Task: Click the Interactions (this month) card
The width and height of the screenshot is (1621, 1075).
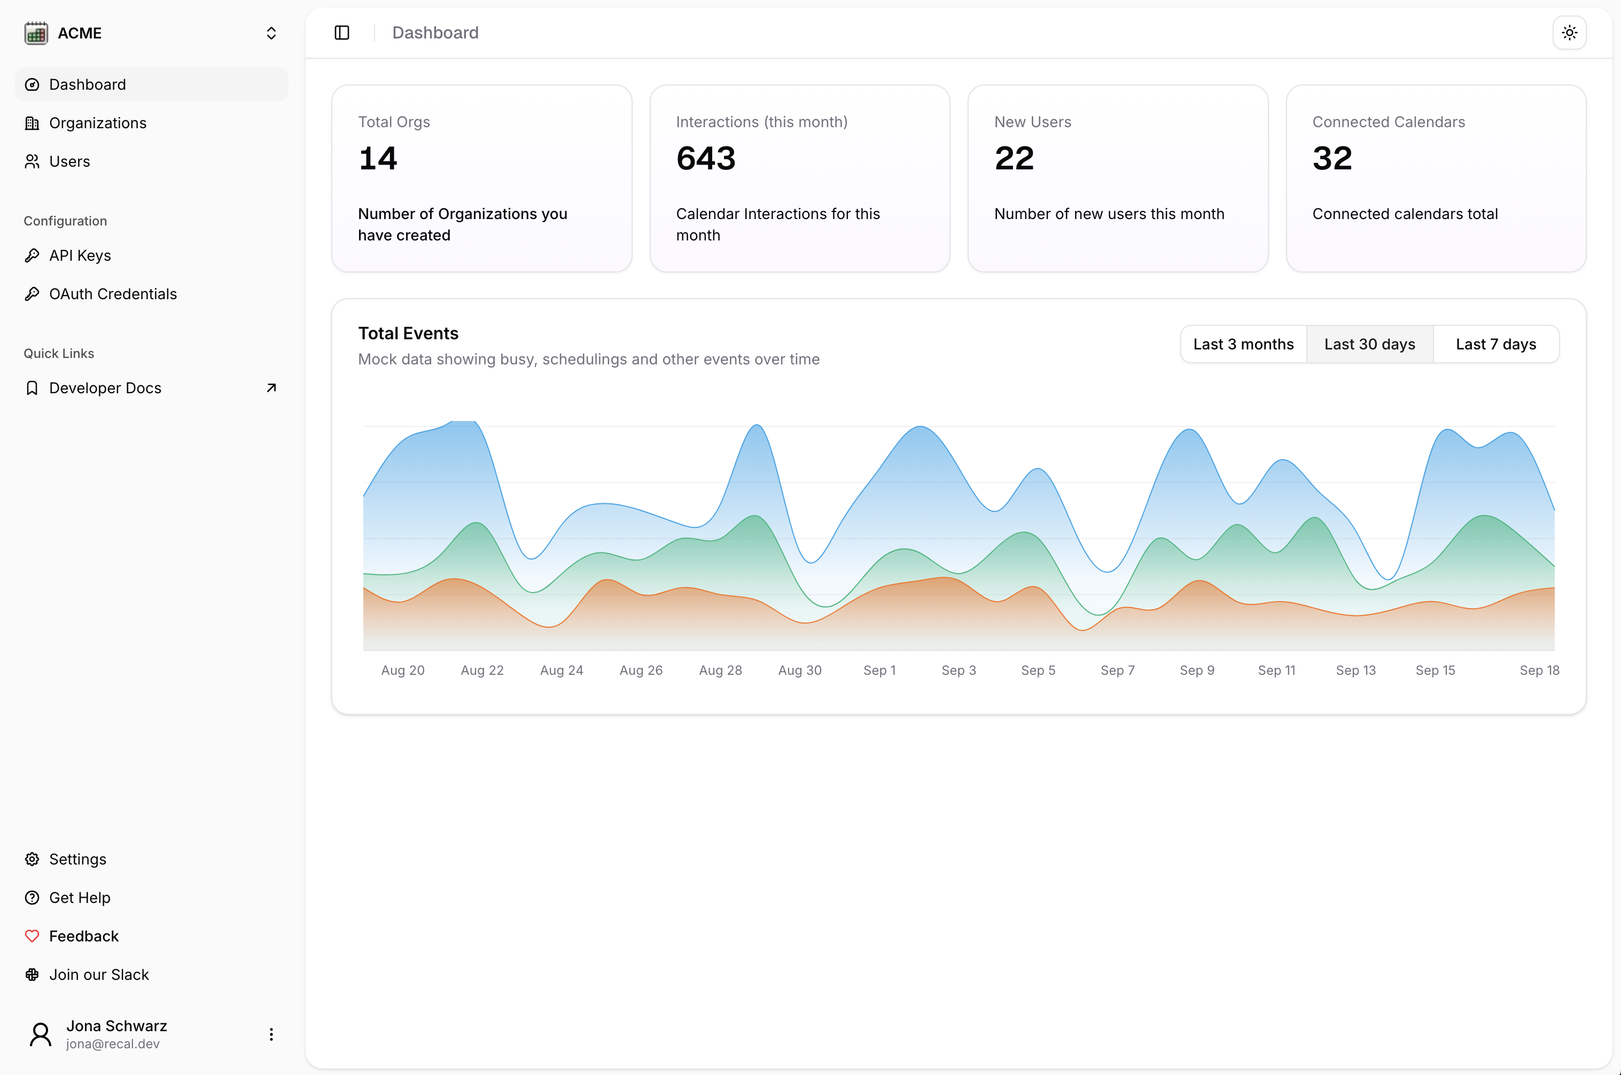Action: coord(800,178)
